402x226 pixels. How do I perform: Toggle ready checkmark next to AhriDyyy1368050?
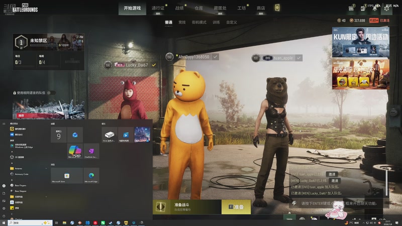point(215,57)
